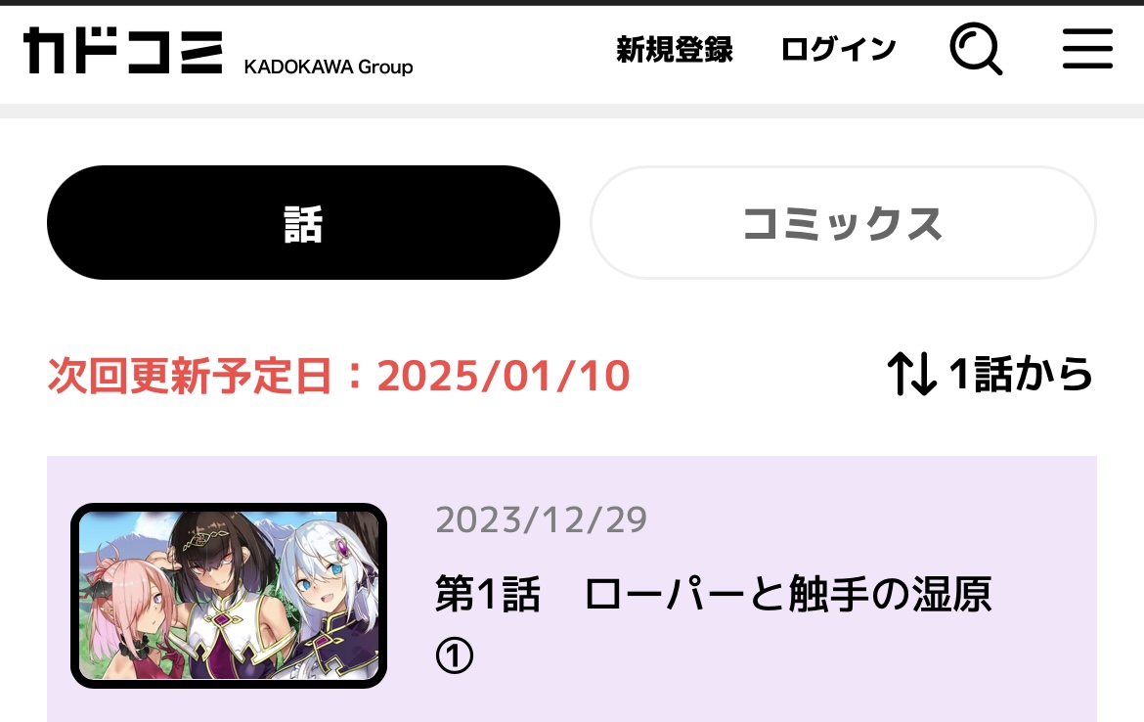Select the circled ① part marker

click(x=455, y=655)
